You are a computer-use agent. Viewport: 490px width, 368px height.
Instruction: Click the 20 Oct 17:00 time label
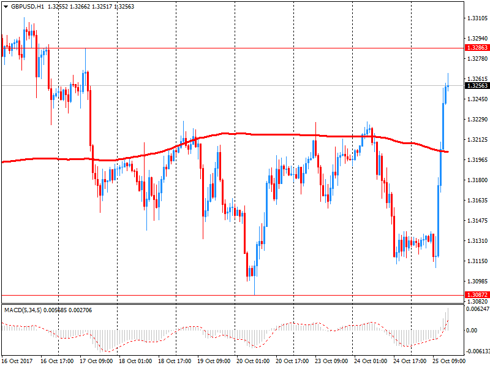point(292,361)
